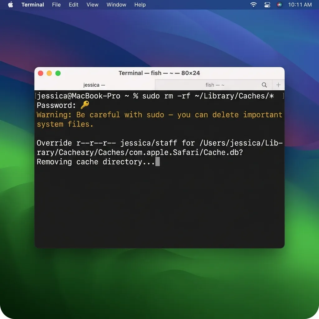Activate Siri from the menu bar
This screenshot has height=319, width=319.
279,4
